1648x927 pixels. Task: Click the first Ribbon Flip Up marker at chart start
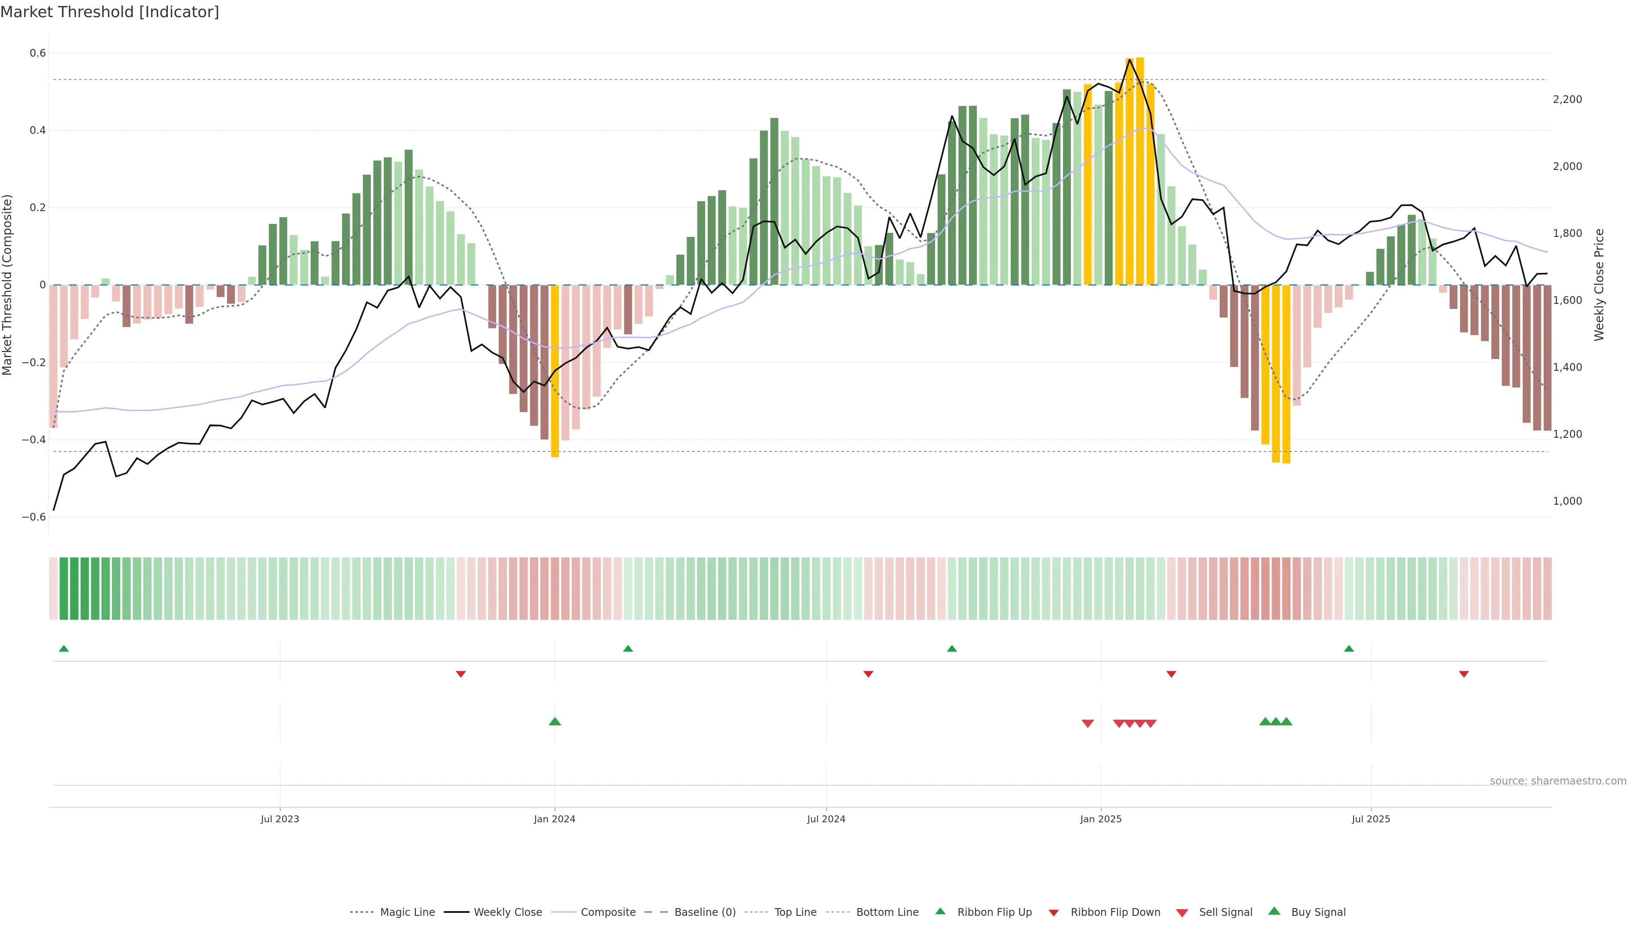[64, 649]
